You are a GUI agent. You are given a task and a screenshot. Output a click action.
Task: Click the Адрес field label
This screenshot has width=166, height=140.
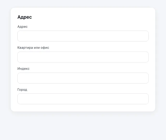pos(23,26)
